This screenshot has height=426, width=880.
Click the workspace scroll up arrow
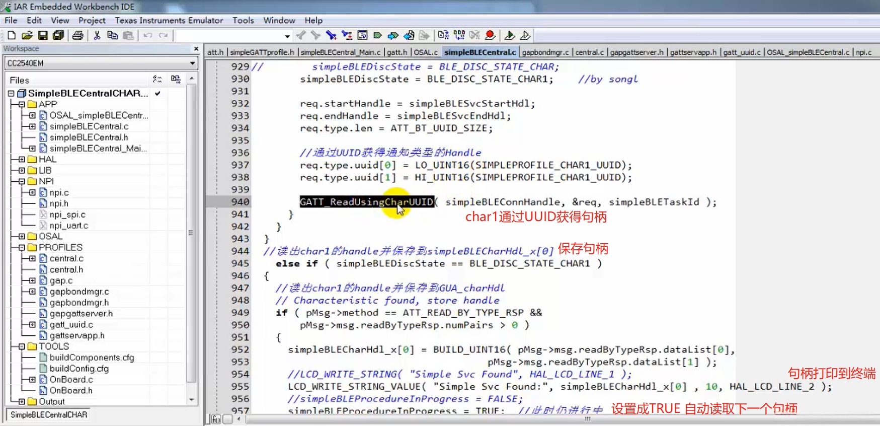pos(191,79)
